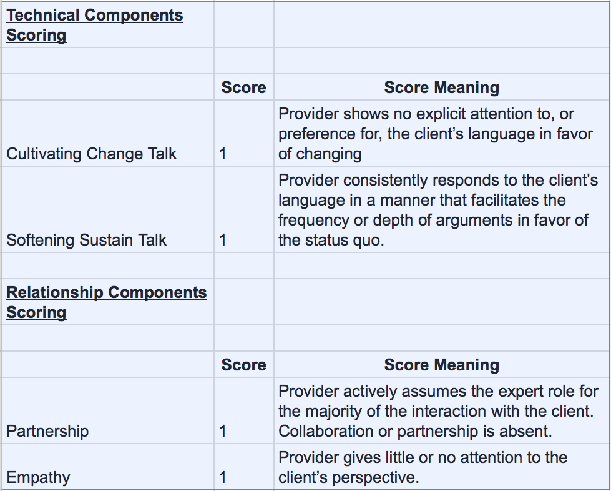Screen dimensions: 611x491
Task: Click the score value for Empathy
Action: 223,478
